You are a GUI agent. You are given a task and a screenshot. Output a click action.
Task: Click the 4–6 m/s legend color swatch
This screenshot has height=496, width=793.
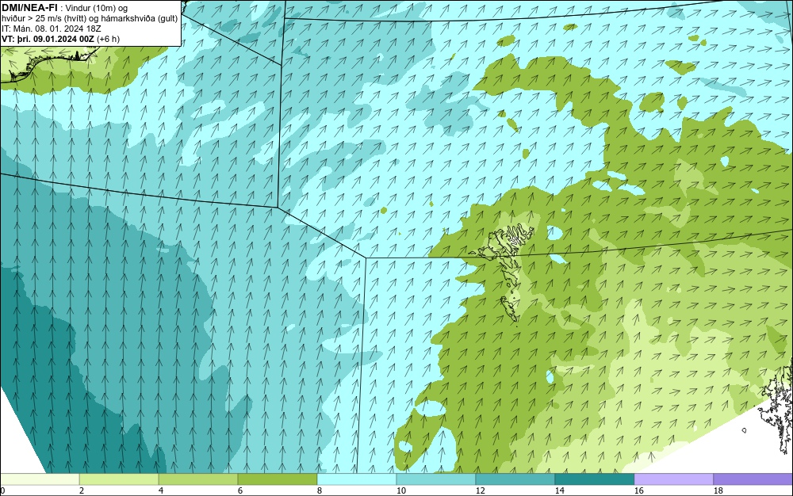198,479
